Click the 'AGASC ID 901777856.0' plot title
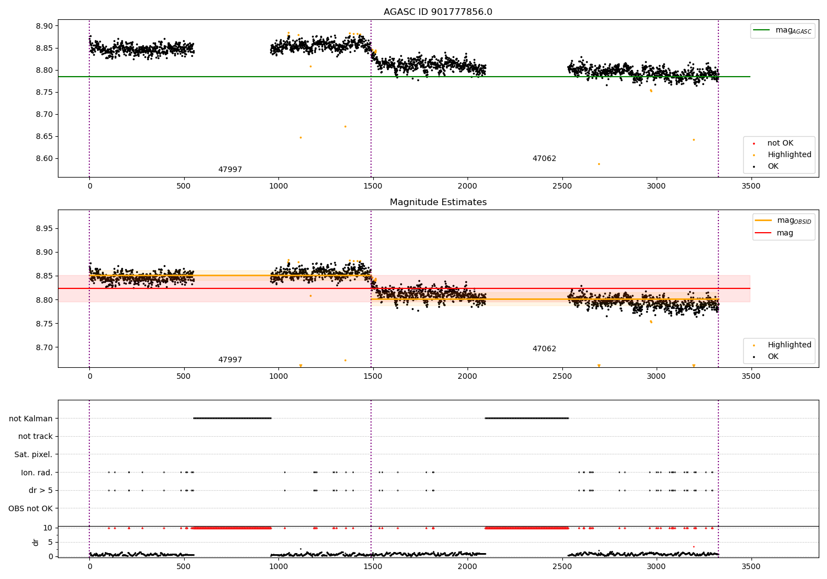 coord(438,12)
